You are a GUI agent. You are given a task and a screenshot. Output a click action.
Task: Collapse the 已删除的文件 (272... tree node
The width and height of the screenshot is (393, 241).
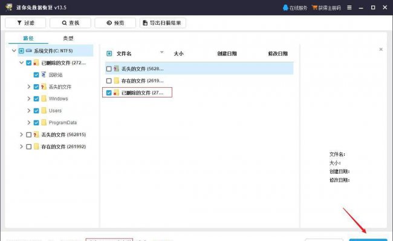(22, 63)
